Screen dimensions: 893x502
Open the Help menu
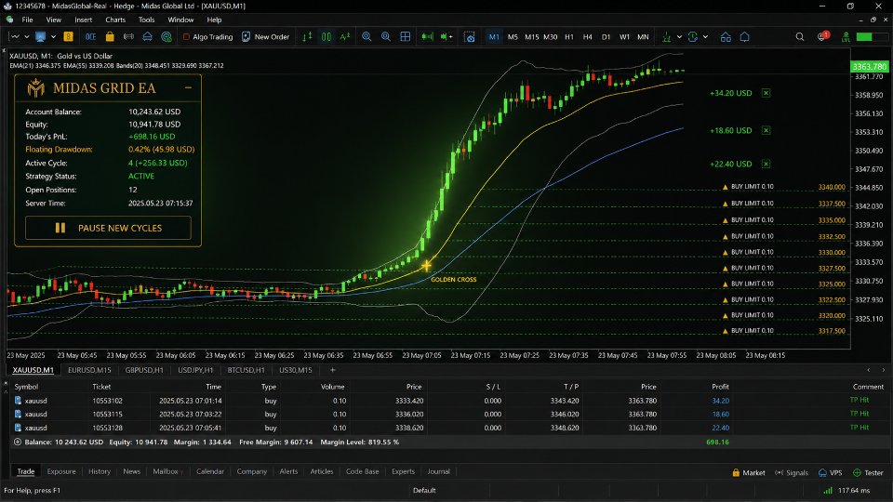pyautogui.click(x=214, y=20)
